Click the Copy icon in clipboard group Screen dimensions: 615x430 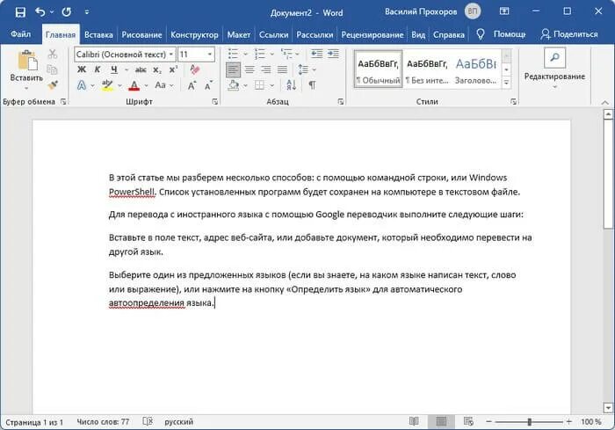tap(52, 69)
